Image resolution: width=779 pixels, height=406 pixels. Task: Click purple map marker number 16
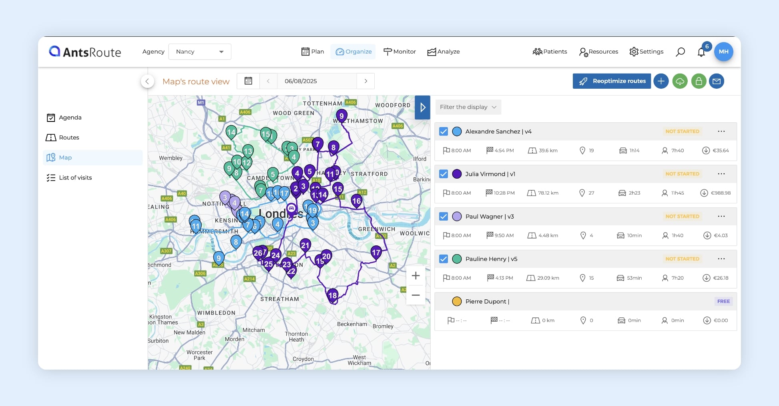[357, 201]
